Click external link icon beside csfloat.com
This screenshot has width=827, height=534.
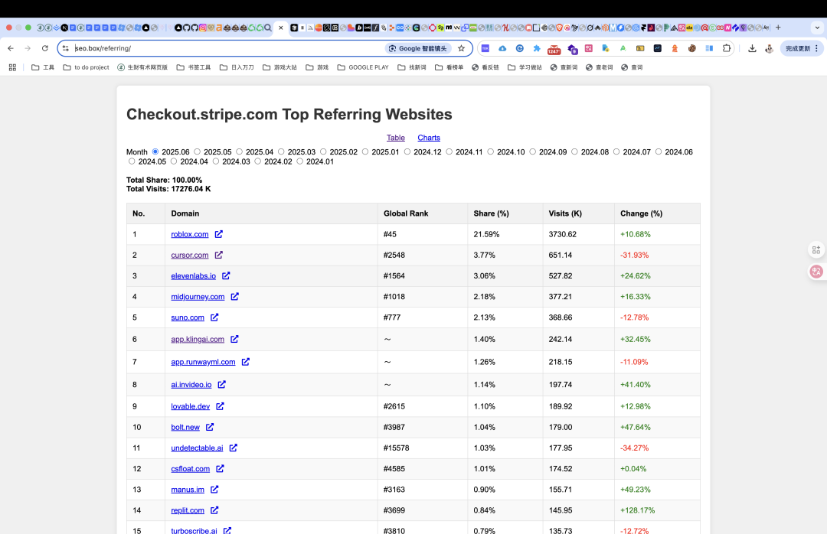tap(220, 469)
